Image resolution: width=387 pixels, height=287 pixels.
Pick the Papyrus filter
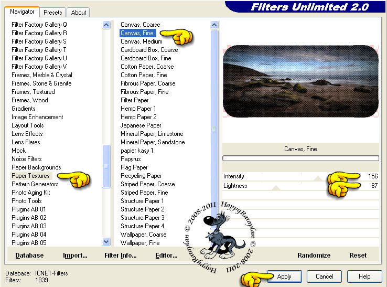click(131, 159)
